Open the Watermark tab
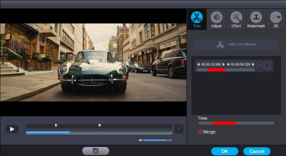The width and height of the screenshot is (286, 156). pos(256,19)
